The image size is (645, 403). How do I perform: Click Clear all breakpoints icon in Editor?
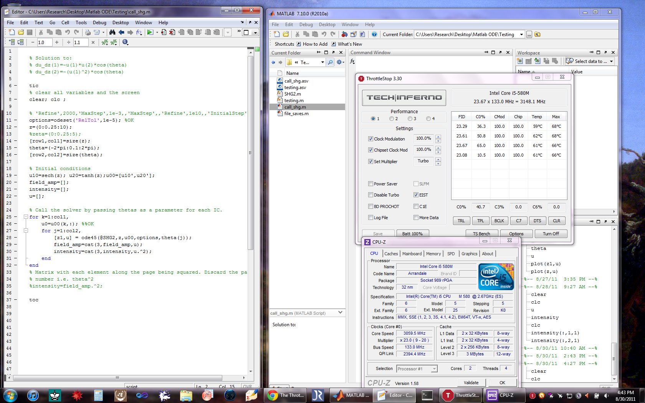pyautogui.click(x=172, y=32)
